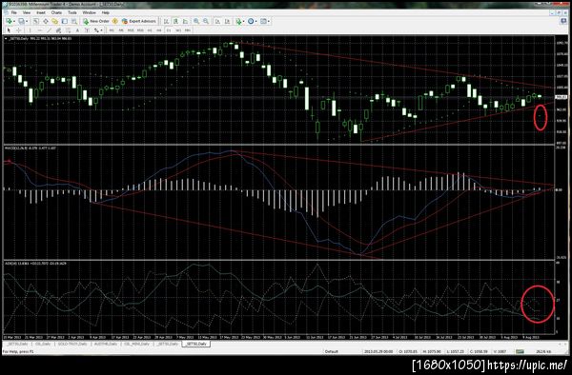Screen dimensions: 572x375
Task: Set timeframe to M1
Action: [x=112, y=30]
